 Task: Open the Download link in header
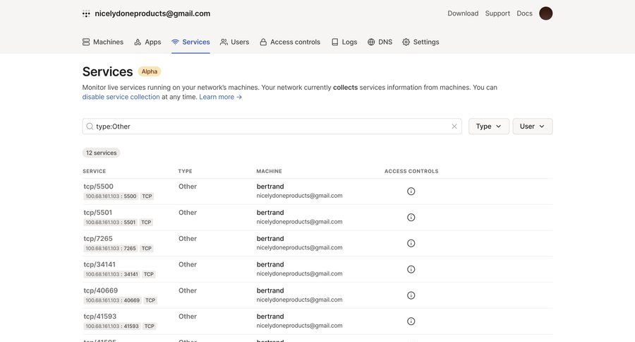click(463, 13)
